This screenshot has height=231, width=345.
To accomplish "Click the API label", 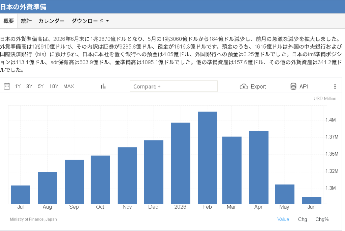I will (304, 87).
